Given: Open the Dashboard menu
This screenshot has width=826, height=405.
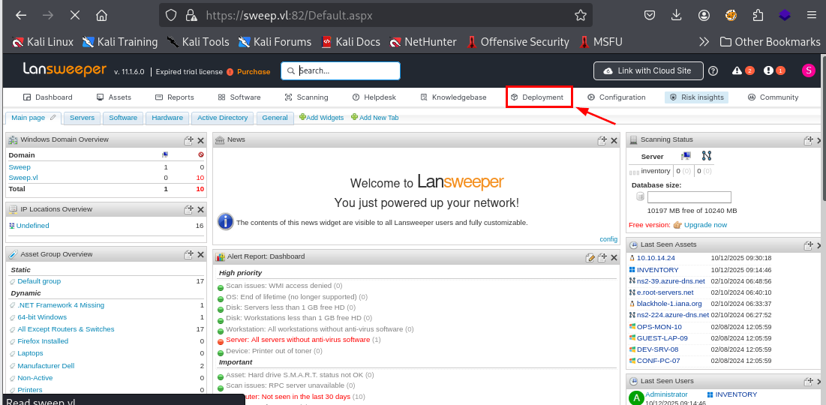Looking at the screenshot, I should (48, 97).
